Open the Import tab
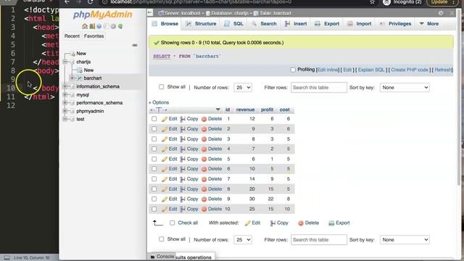This screenshot has width=464, height=261. click(360, 24)
